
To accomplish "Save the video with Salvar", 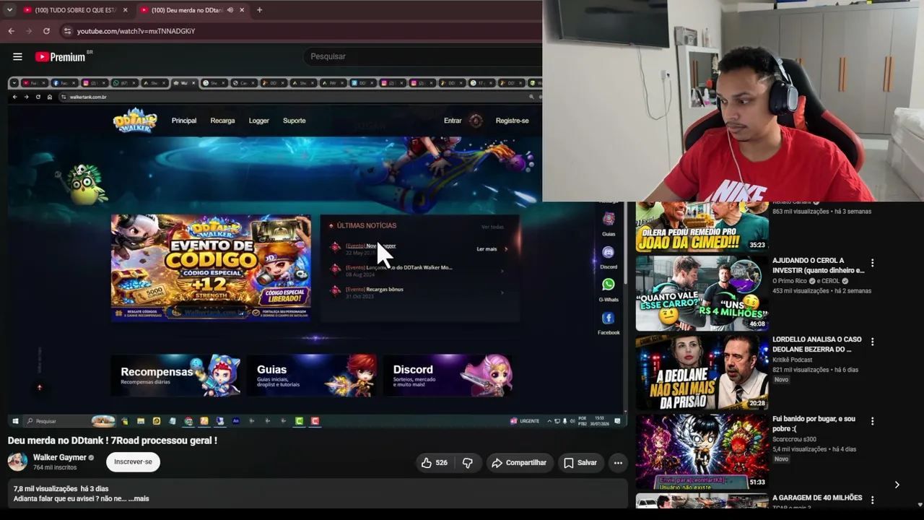I will [580, 463].
